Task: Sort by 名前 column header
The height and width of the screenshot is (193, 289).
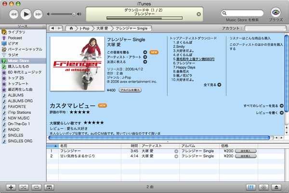Action: pyautogui.click(x=90, y=146)
